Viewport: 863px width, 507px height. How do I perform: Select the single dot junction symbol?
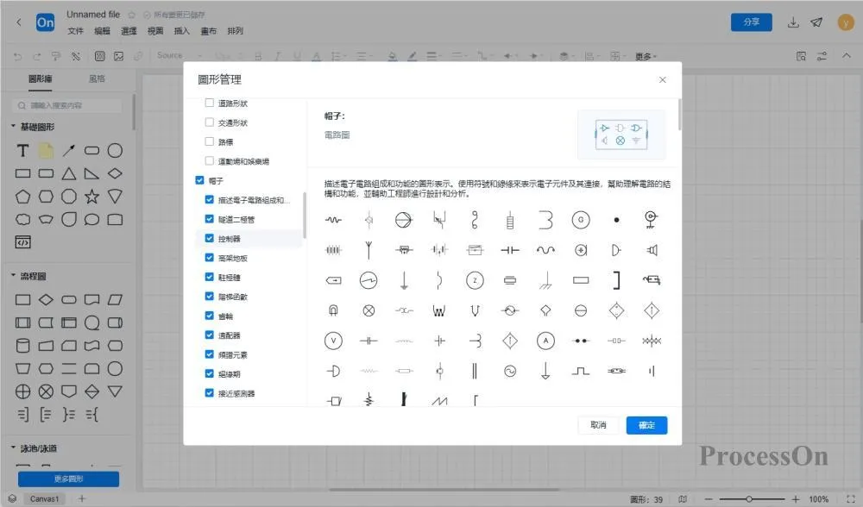[616, 220]
